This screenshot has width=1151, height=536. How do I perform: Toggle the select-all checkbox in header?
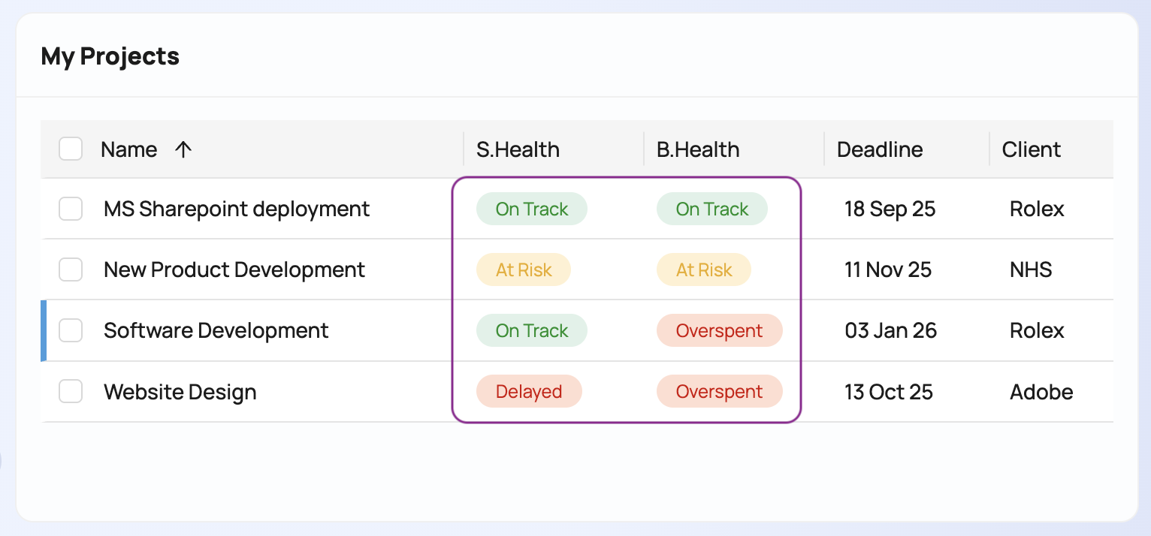coord(71,149)
